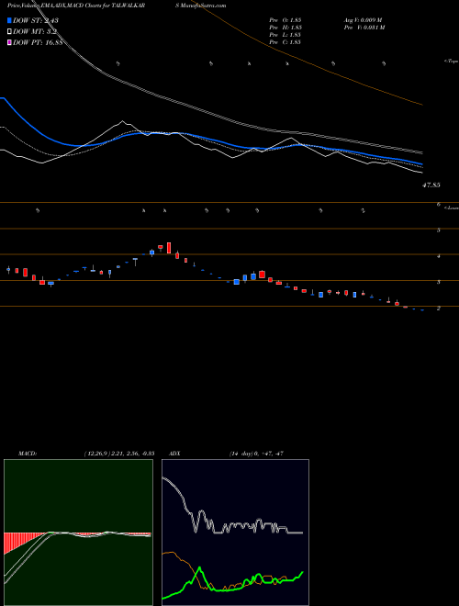Image resolution: width=459 pixels, height=606 pixels.
Task: Click the tall red candlestick at the price peak
Action: 169,248
